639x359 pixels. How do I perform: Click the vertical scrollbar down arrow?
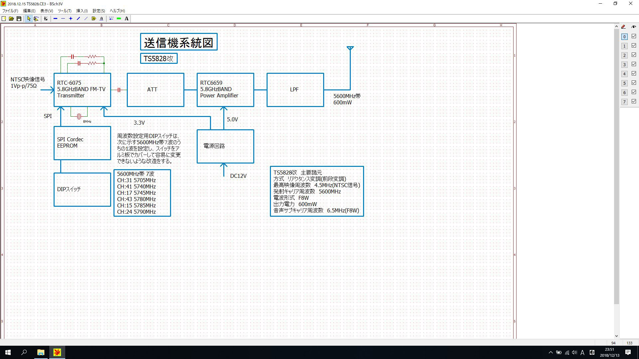pos(616,336)
